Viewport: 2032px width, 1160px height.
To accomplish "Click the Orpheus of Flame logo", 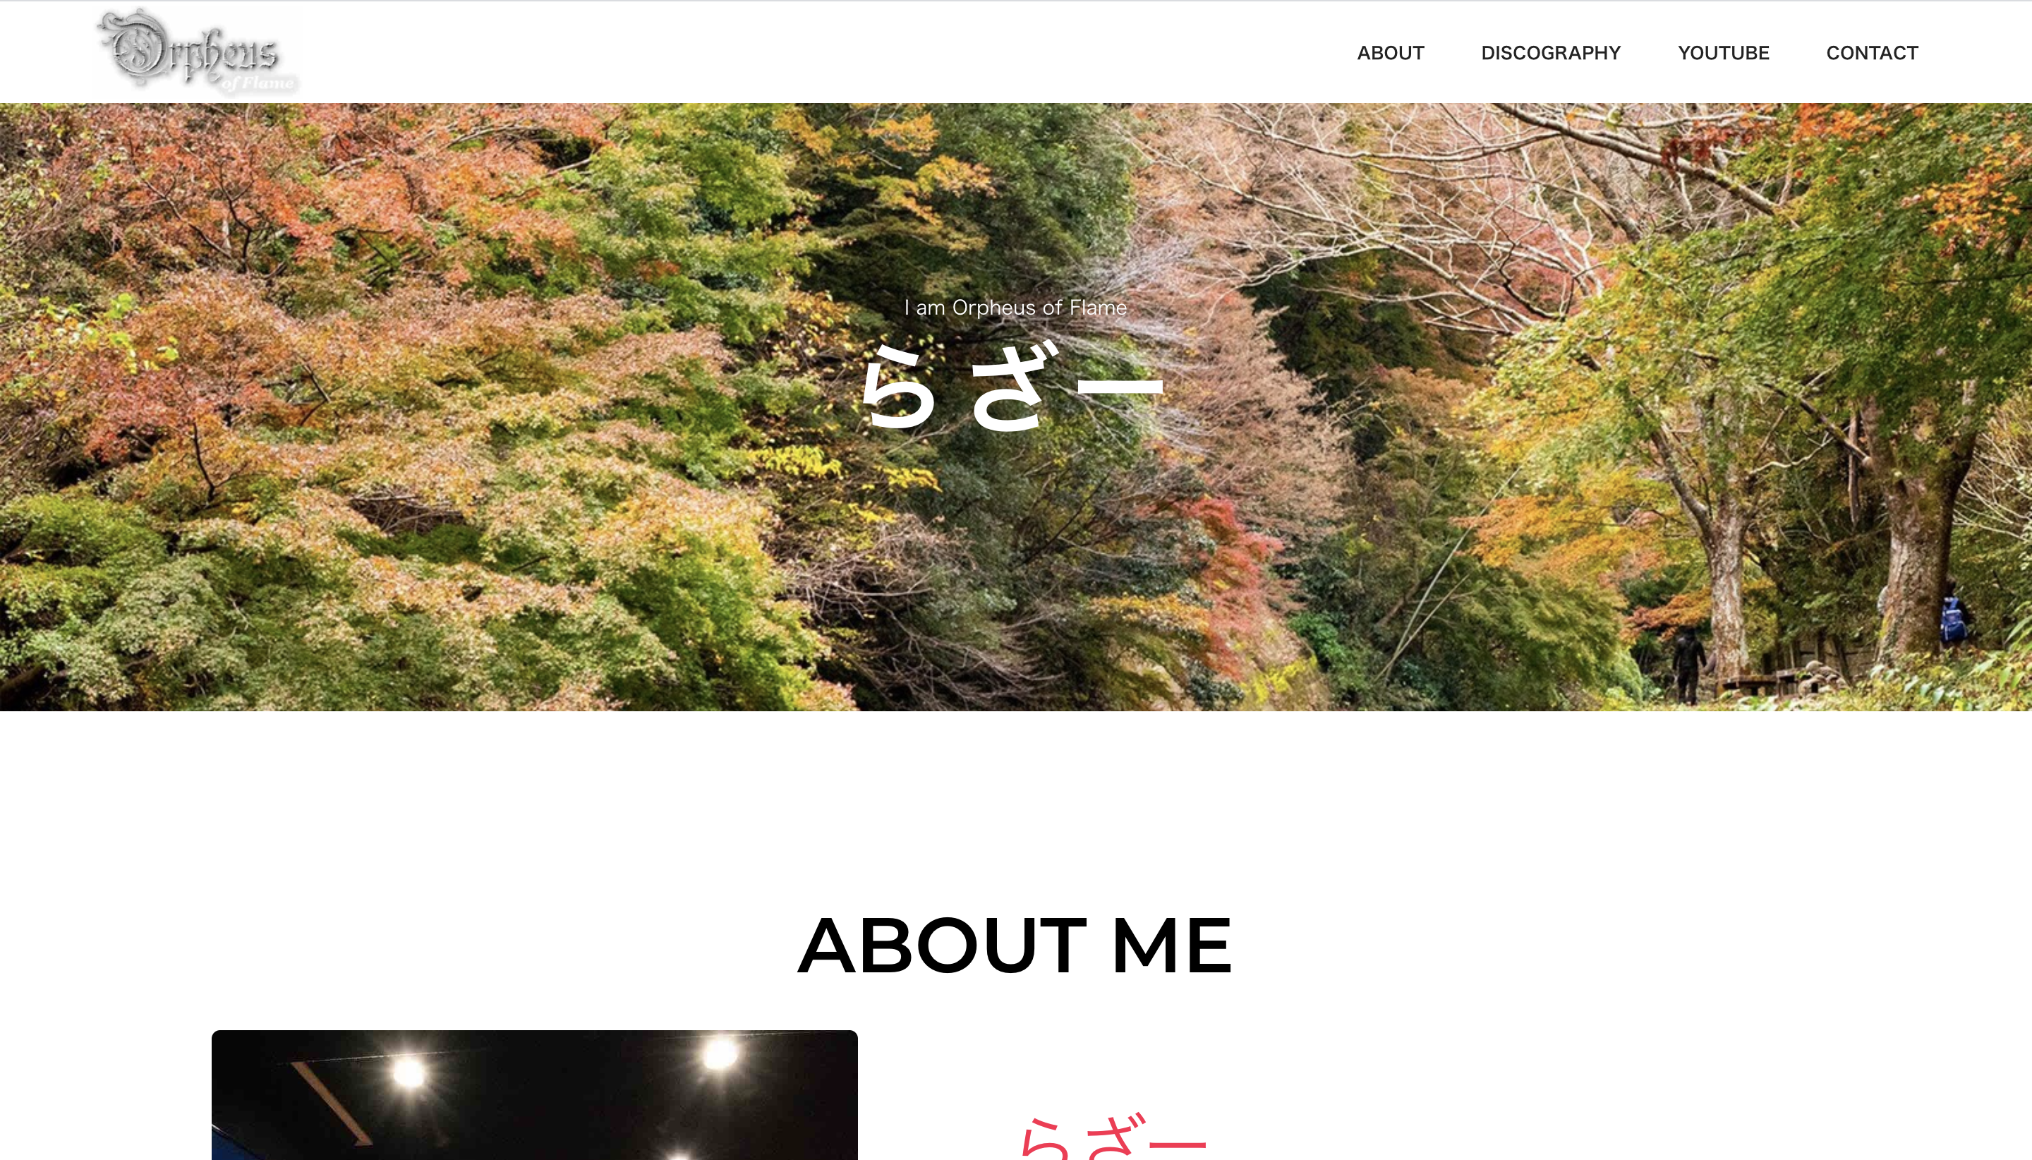I will point(197,52).
